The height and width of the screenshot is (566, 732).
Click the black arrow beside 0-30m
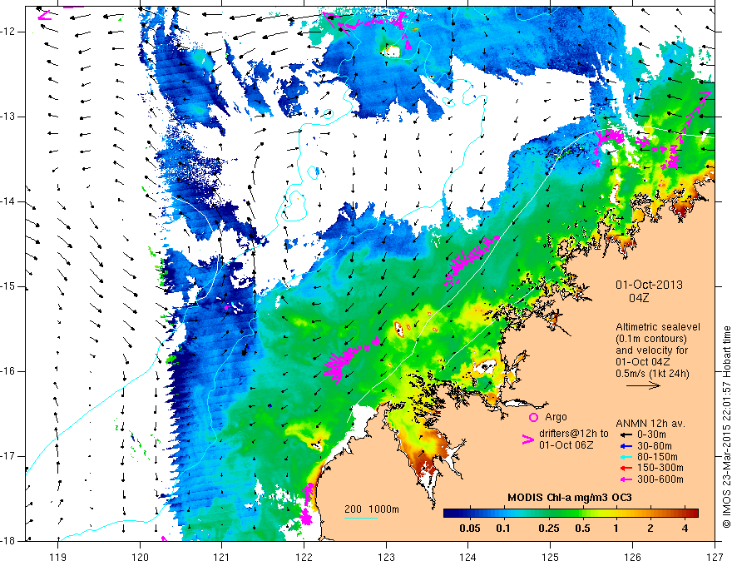point(626,434)
